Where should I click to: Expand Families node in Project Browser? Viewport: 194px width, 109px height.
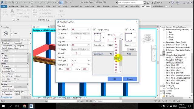click(161, 91)
